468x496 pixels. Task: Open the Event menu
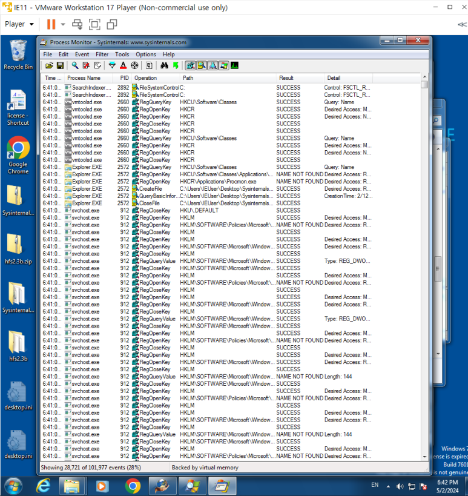(x=82, y=55)
